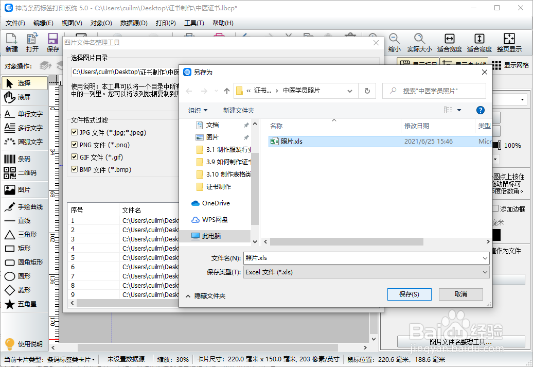The width and height of the screenshot is (533, 367).
Task: Open the 视图(V) menu
Action: point(72,23)
